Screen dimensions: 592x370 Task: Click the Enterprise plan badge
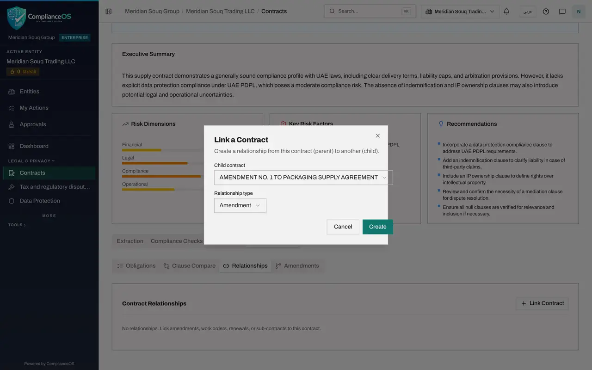(x=74, y=38)
